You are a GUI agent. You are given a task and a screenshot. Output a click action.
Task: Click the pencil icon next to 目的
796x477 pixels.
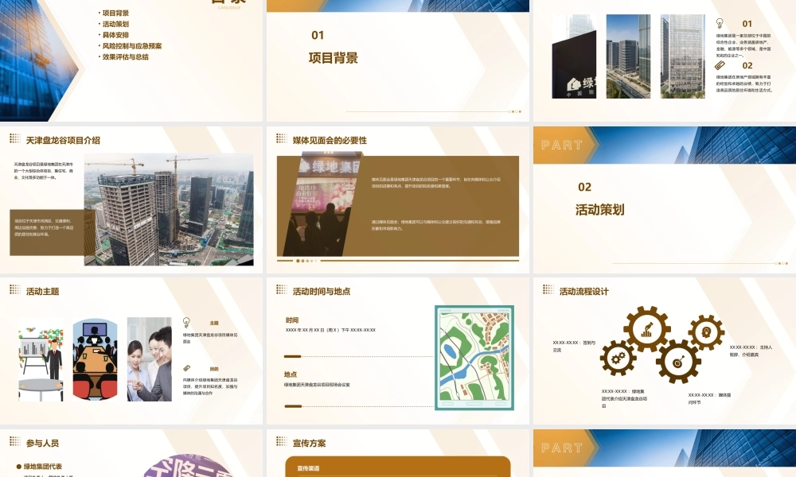pos(186,368)
